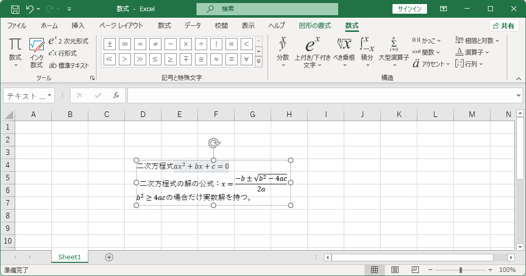Image resolution: width=526 pixels, height=276 pixels.
Task: Open the 分数 fraction structures
Action: (x=283, y=52)
